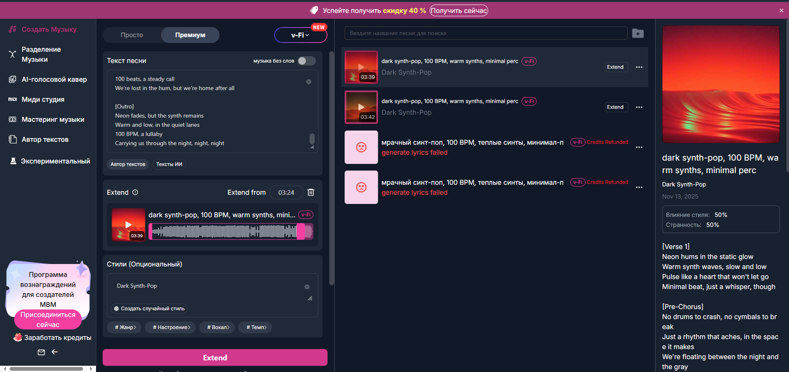Expand the # Настроение tag list
Image resolution: width=789 pixels, height=372 pixels.
coord(171,327)
